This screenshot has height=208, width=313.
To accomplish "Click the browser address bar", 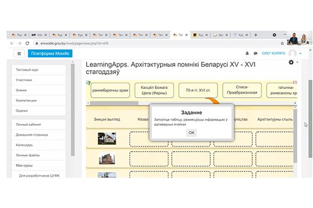I will pos(130,43).
